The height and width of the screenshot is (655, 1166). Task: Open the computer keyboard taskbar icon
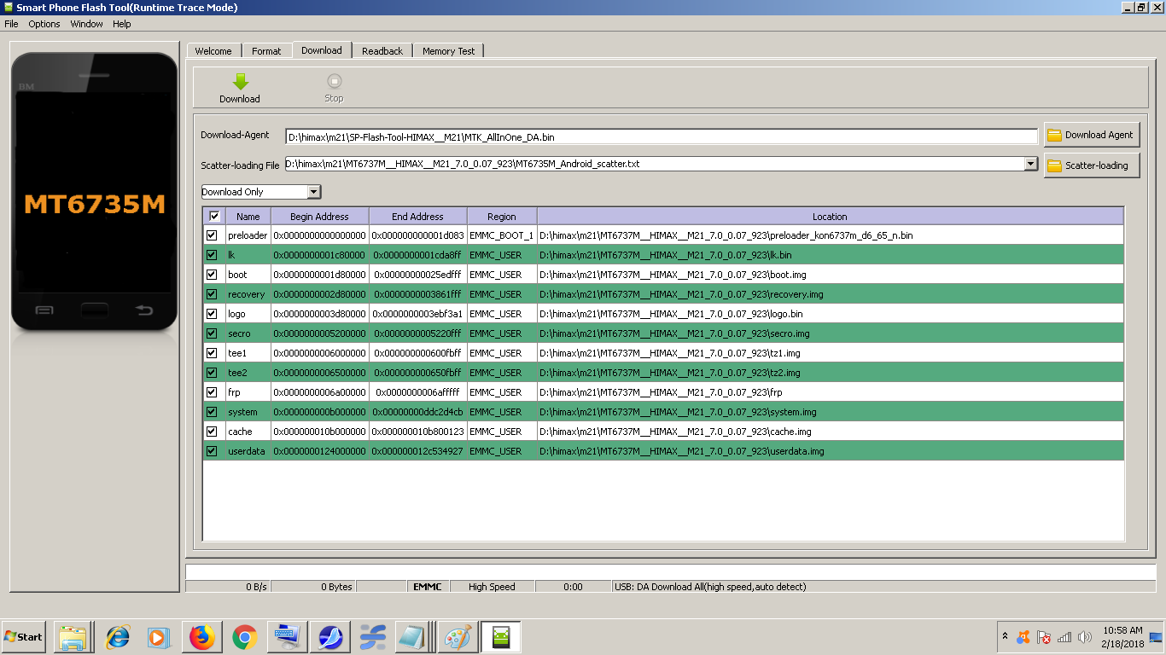click(288, 637)
